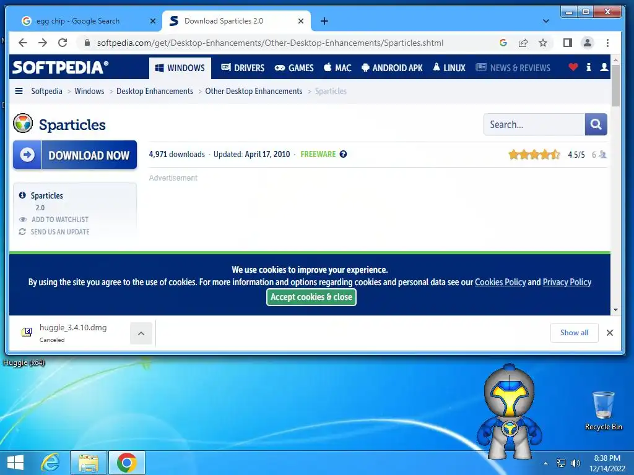Image resolution: width=634 pixels, height=475 pixels.
Task: Go to Softpedia breadcrumb link
Action: click(x=47, y=92)
